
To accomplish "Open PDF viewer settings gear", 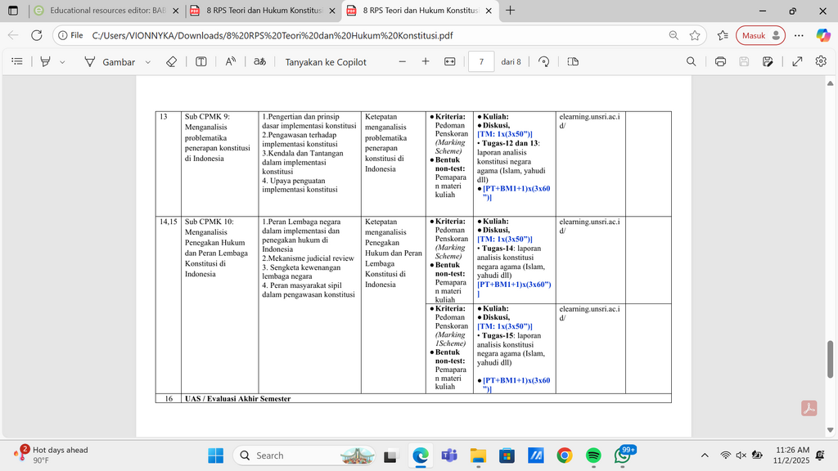I will [x=821, y=62].
